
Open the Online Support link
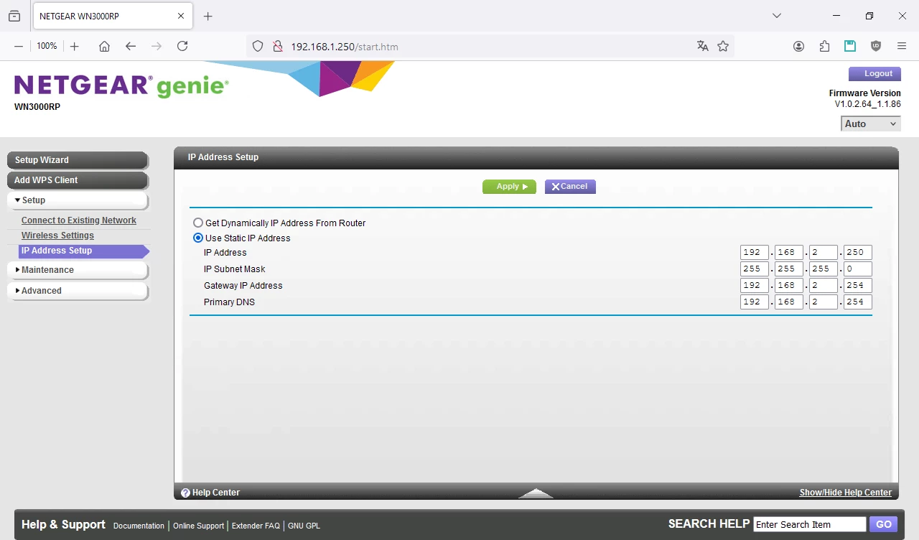(x=199, y=526)
